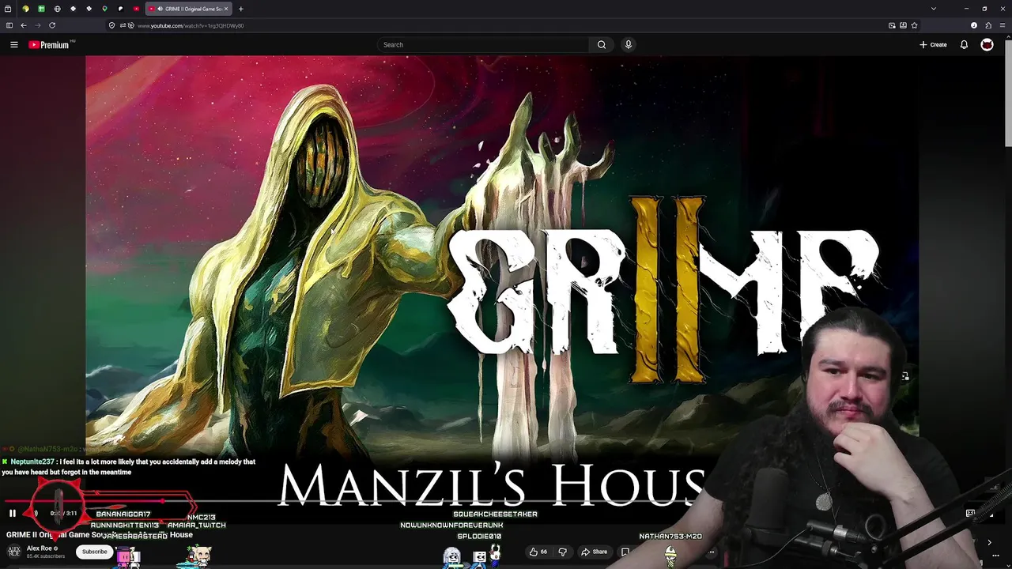List all tabs dropdown chevron

pyautogui.click(x=933, y=9)
